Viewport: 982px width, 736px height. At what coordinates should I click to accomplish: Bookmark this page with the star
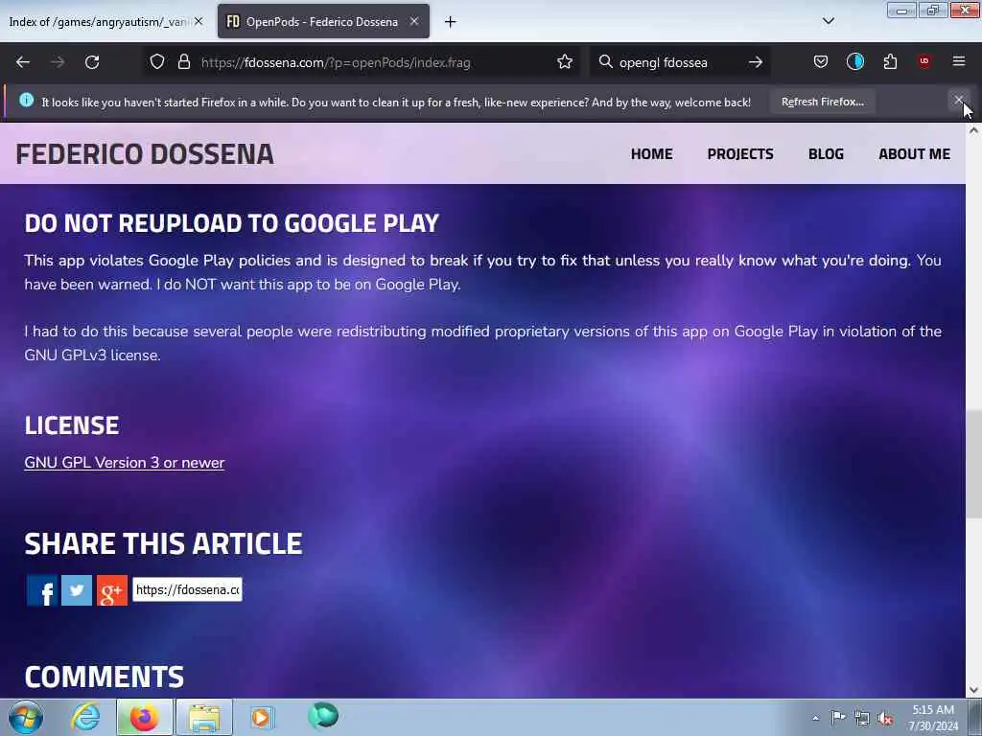[x=565, y=61]
